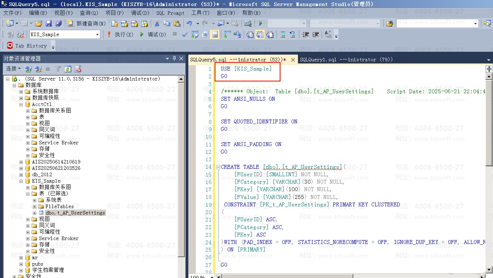
Task: Click the Comment out selected lines icon
Action: [282, 34]
